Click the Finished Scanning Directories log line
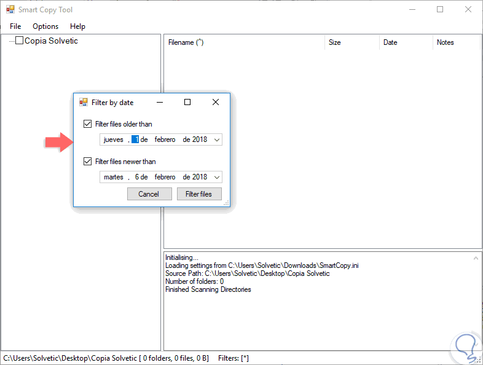 [x=208, y=289]
